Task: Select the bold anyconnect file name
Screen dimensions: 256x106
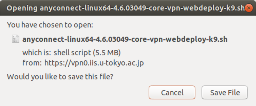Action: pyautogui.click(x=125, y=40)
